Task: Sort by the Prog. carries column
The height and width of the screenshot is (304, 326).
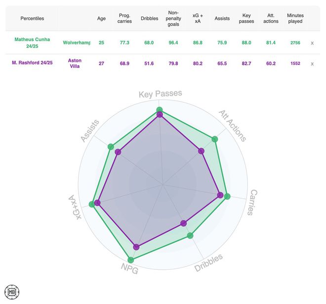Action: [125, 18]
